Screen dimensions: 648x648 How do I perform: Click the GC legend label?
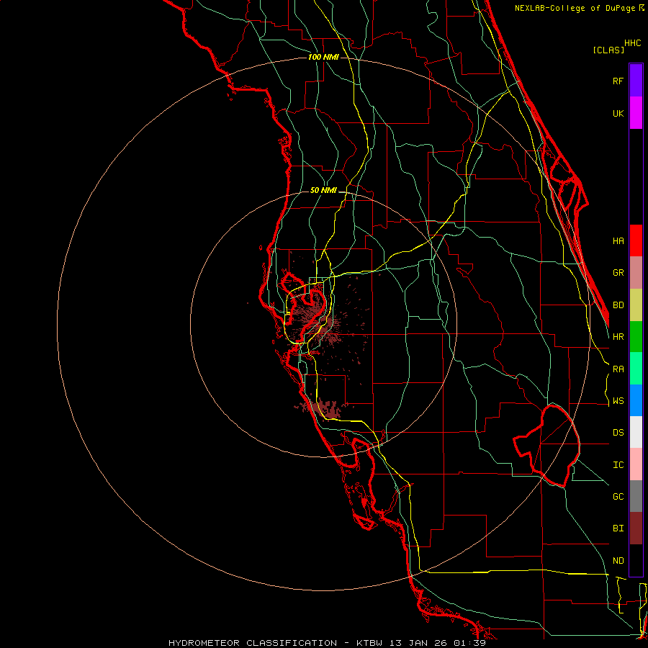click(618, 496)
